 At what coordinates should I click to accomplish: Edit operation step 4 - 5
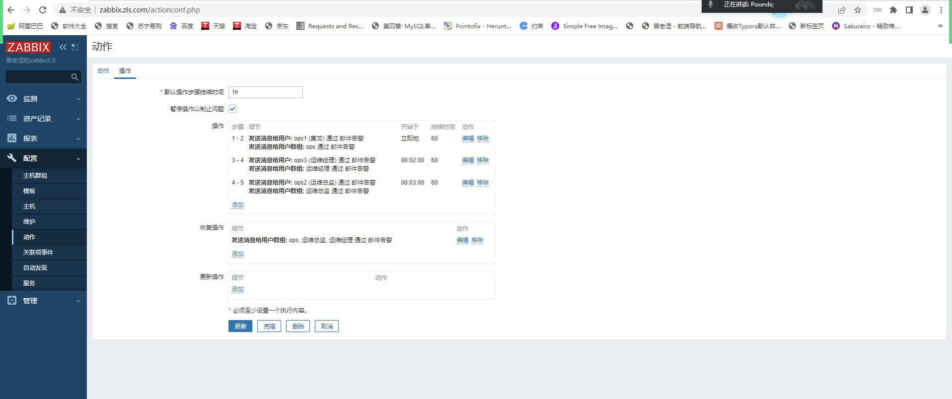tap(468, 183)
